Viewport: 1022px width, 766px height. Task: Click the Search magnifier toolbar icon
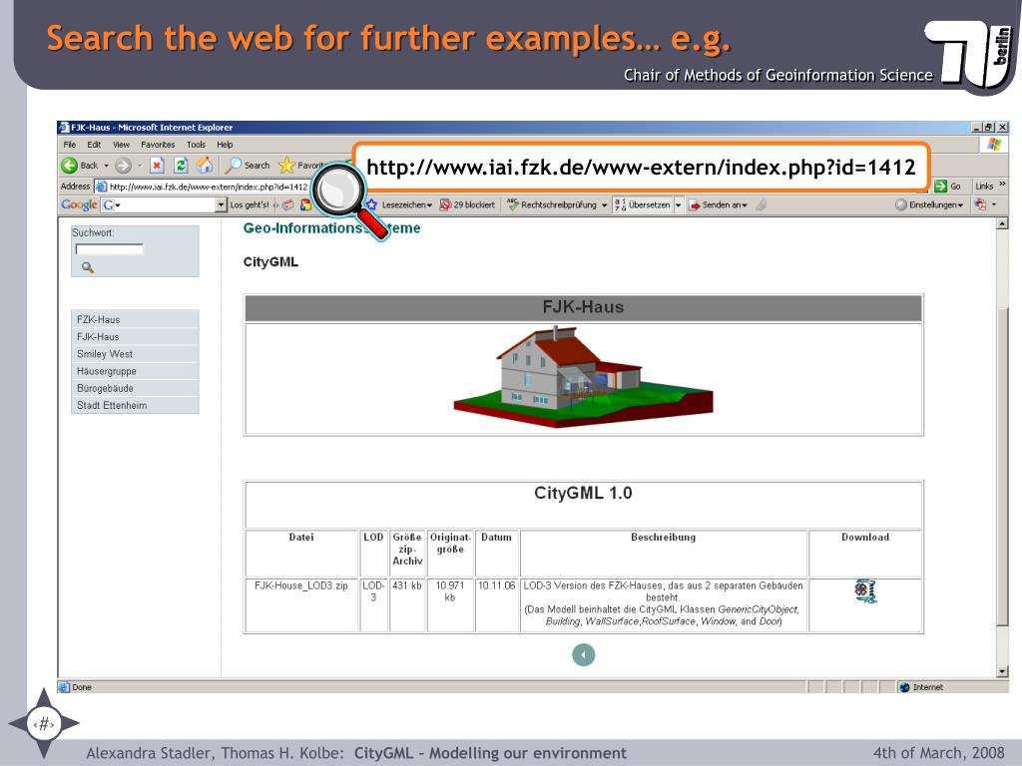coord(233,166)
